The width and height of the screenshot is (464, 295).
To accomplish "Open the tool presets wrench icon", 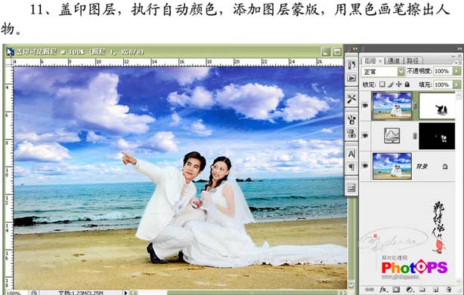I will click(351, 99).
